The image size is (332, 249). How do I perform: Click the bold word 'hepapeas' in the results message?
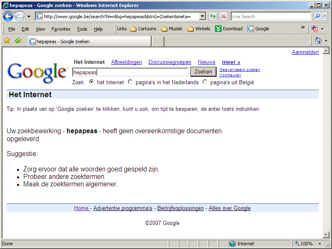point(82,131)
